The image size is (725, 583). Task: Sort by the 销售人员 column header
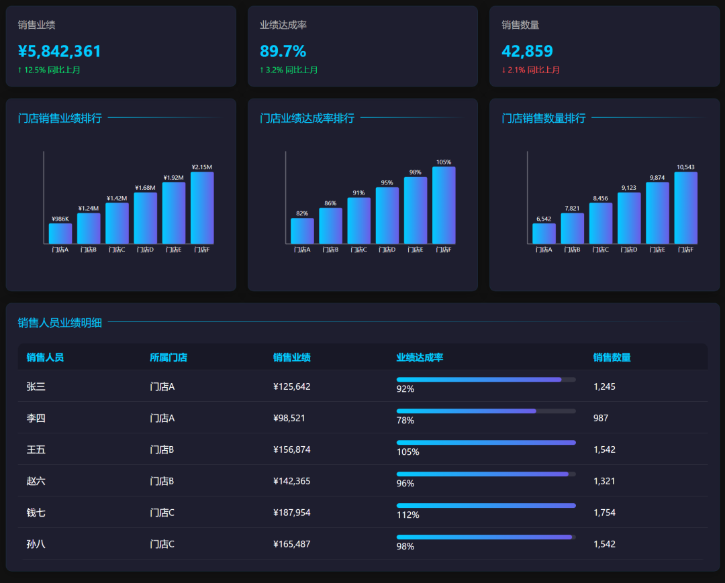click(45, 357)
